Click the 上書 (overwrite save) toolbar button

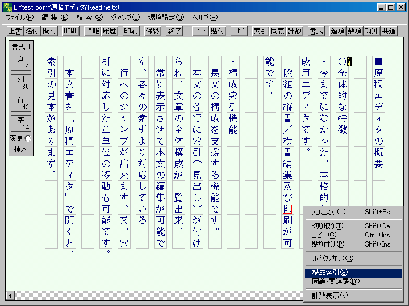pyautogui.click(x=15, y=31)
